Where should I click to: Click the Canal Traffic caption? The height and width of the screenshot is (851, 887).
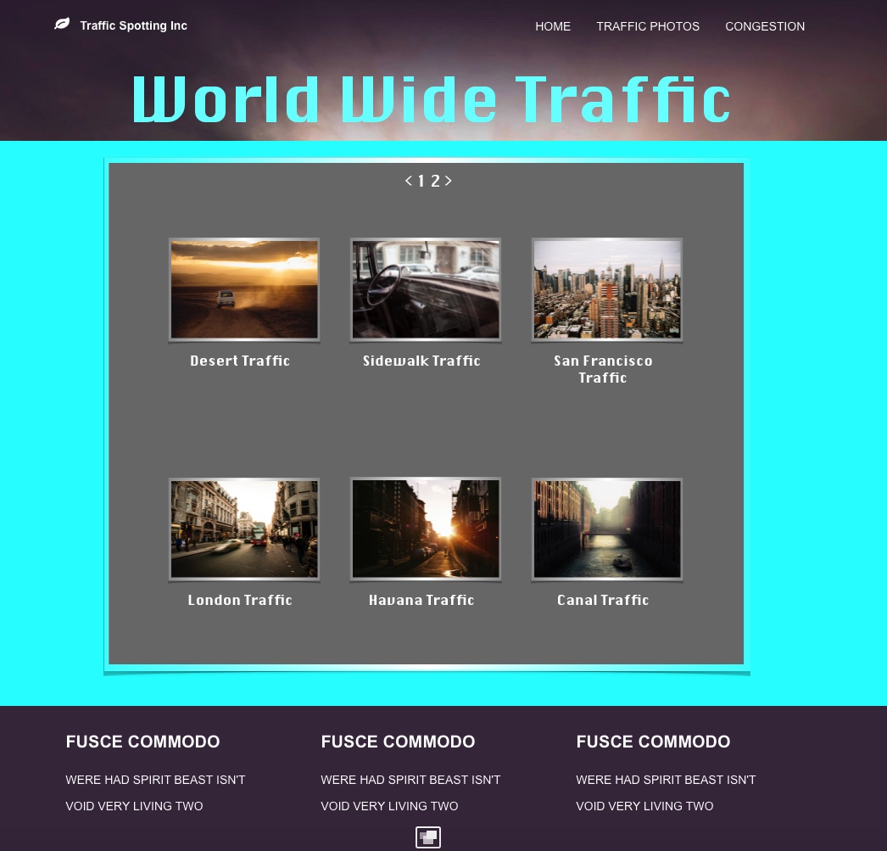603,600
